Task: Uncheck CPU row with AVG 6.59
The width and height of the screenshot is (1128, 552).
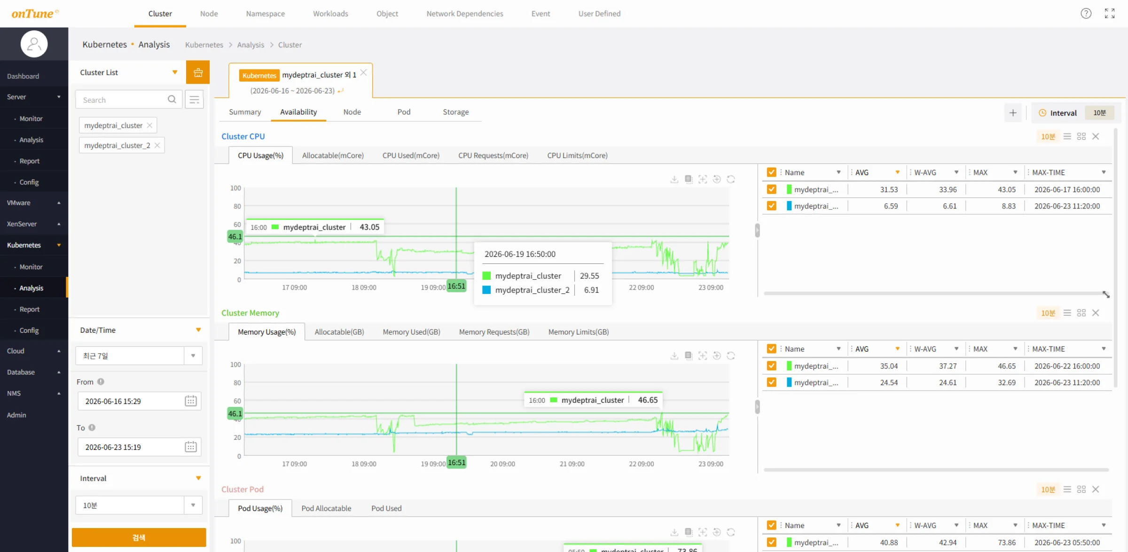Action: click(771, 206)
